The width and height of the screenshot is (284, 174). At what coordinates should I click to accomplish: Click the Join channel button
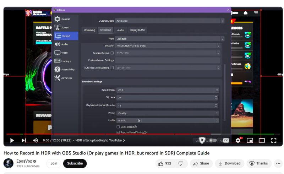pos(54,163)
